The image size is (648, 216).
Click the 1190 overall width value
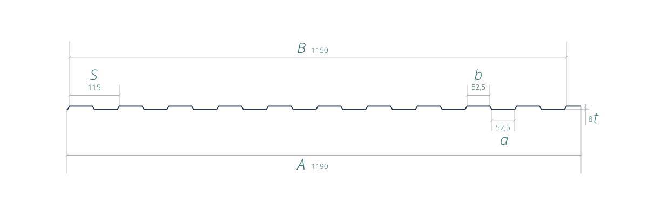point(320,166)
